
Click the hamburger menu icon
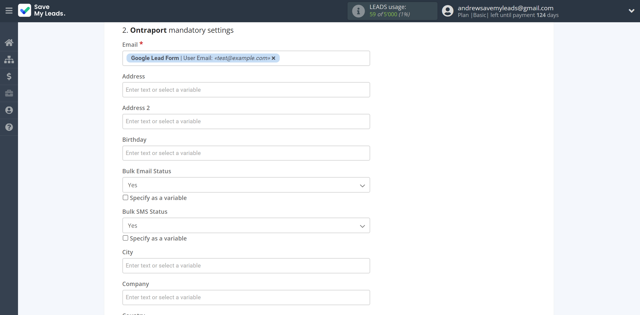[x=9, y=11]
